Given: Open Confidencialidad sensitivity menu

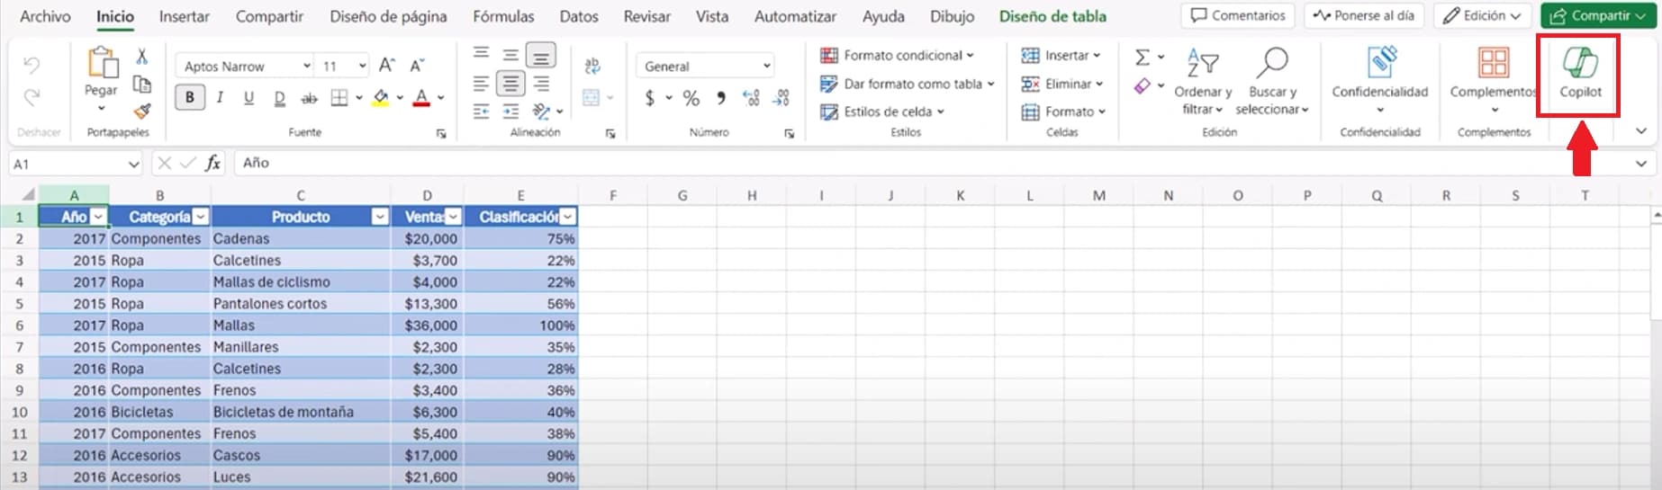Looking at the screenshot, I should coord(1379,79).
